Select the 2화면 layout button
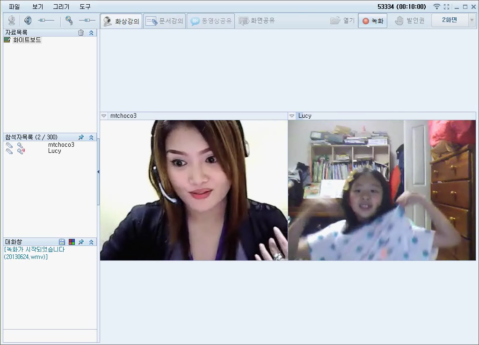Viewport: 479px width, 345px height. coord(450,20)
